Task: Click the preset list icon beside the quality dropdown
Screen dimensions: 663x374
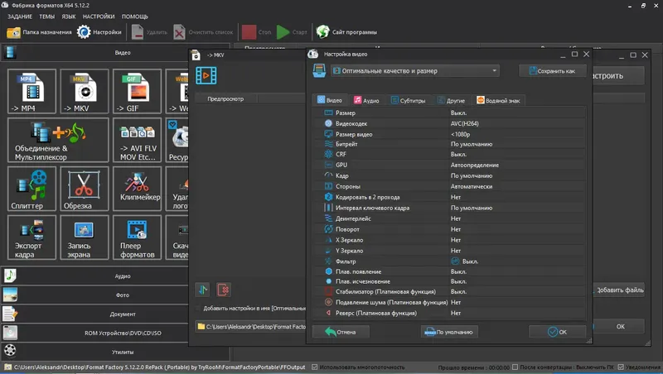Action: [x=319, y=71]
